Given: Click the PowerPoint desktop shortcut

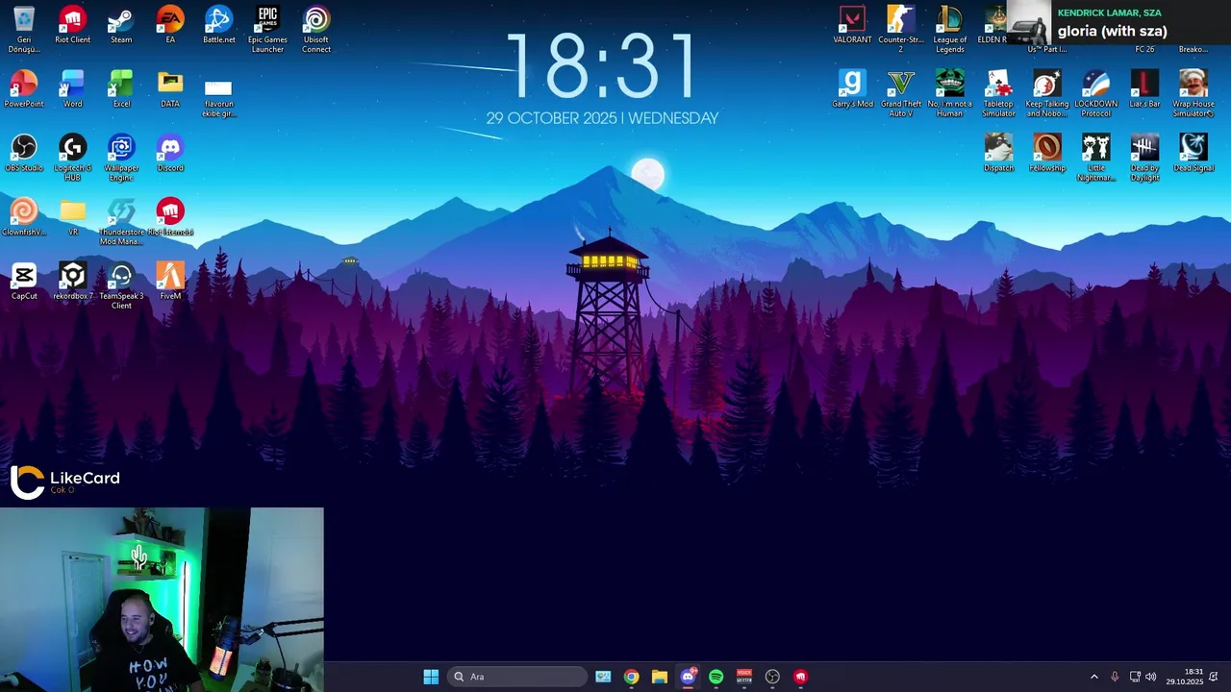Looking at the screenshot, I should point(24,89).
